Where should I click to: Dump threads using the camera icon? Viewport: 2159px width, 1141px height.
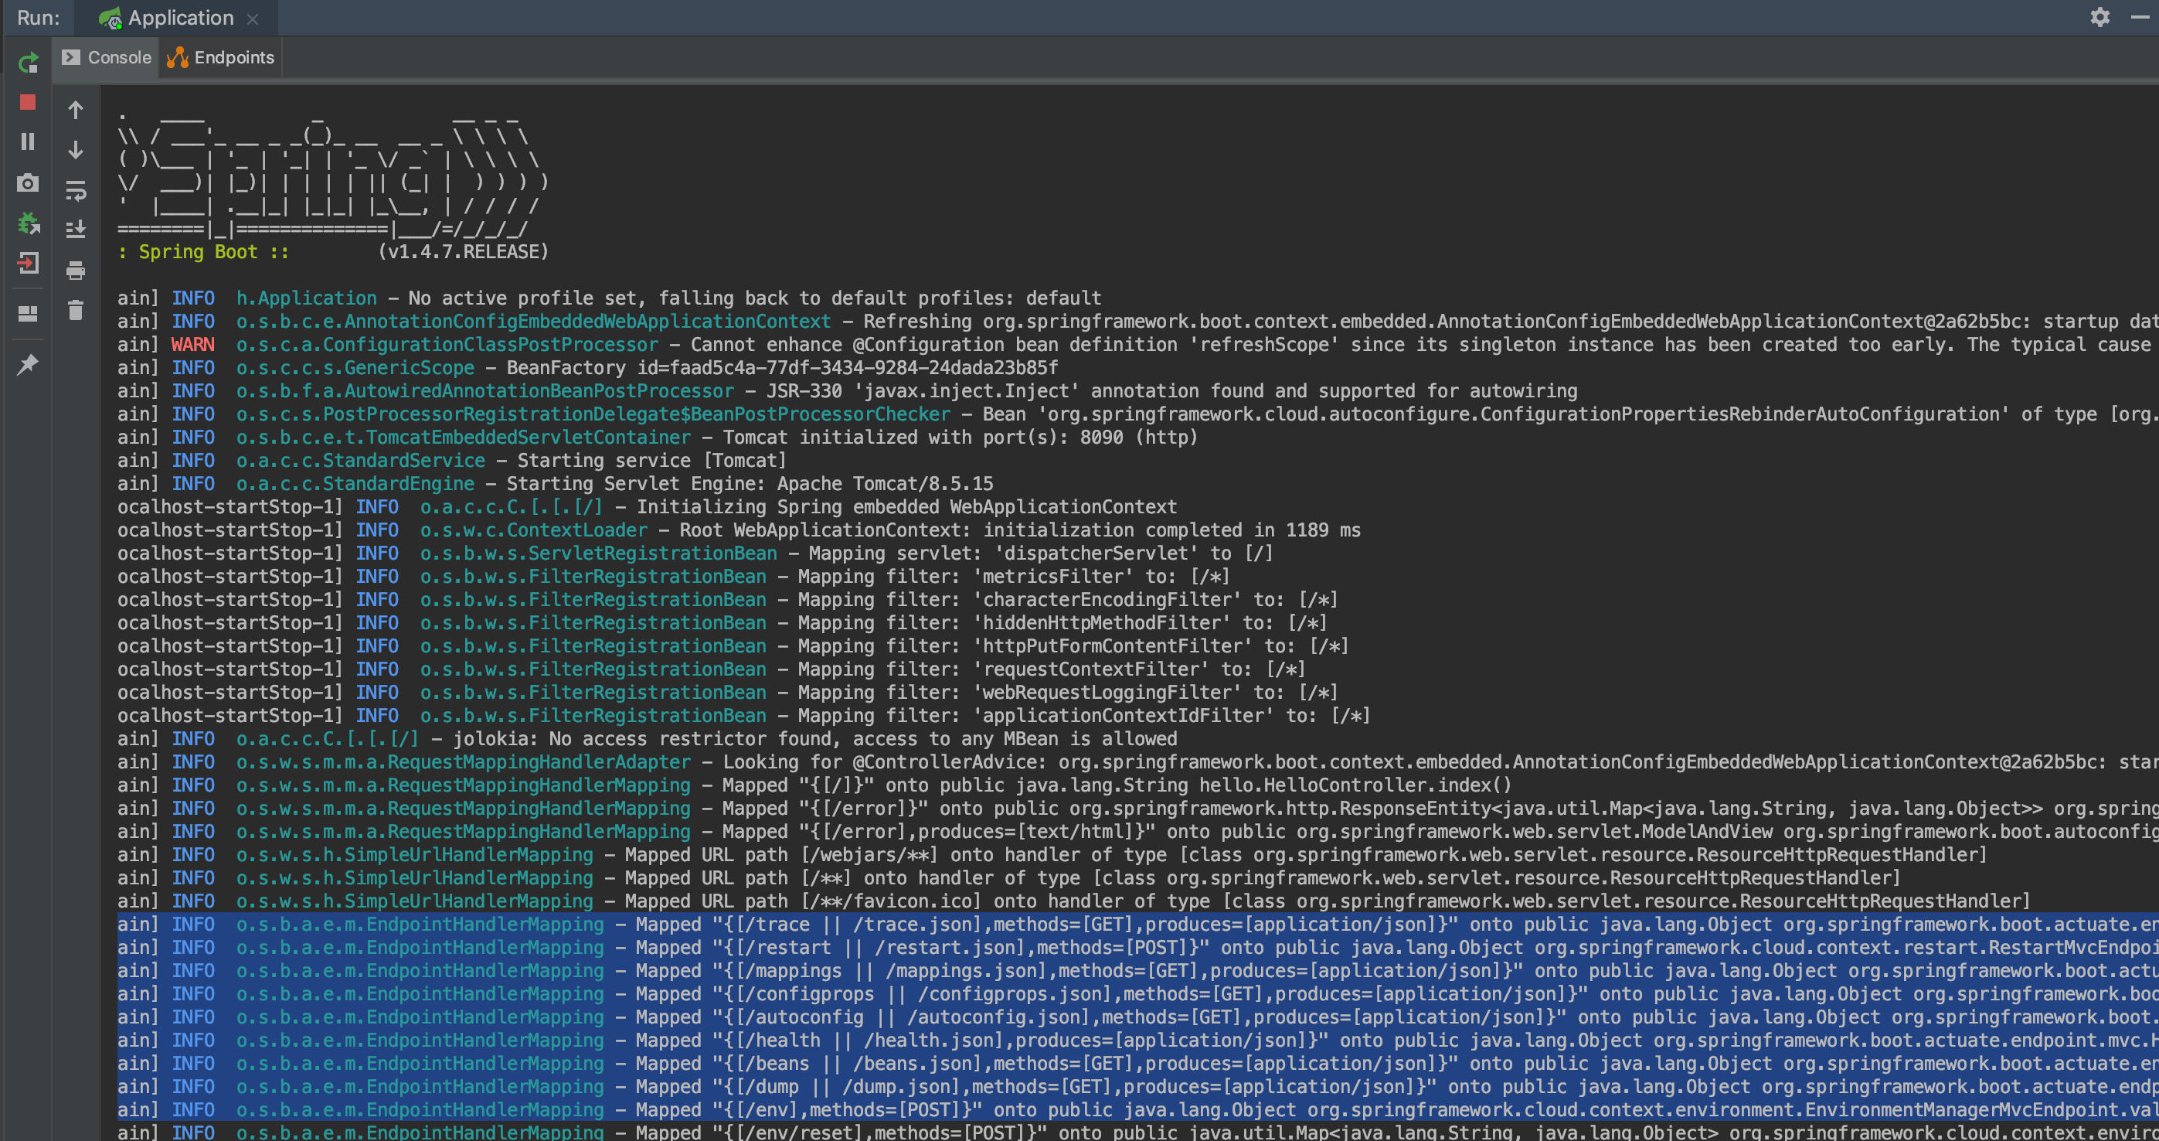click(28, 182)
